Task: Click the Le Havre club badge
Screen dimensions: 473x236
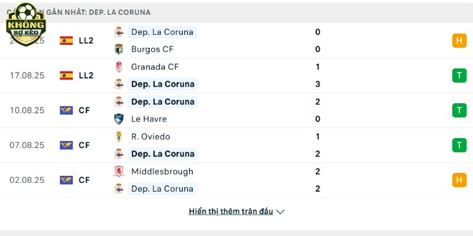Action: coord(119,119)
